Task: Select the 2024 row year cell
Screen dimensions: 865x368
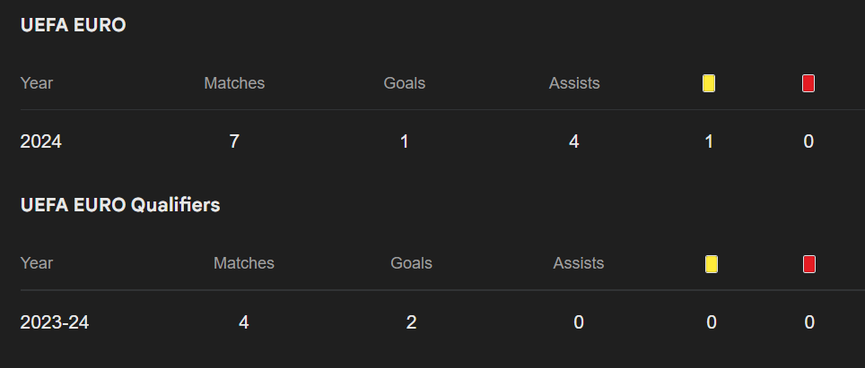Action: pos(41,141)
